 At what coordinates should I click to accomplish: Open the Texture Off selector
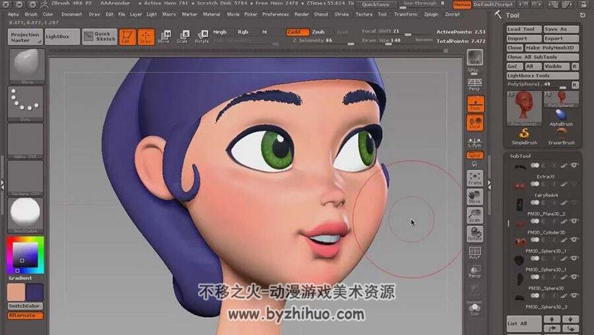click(x=25, y=178)
